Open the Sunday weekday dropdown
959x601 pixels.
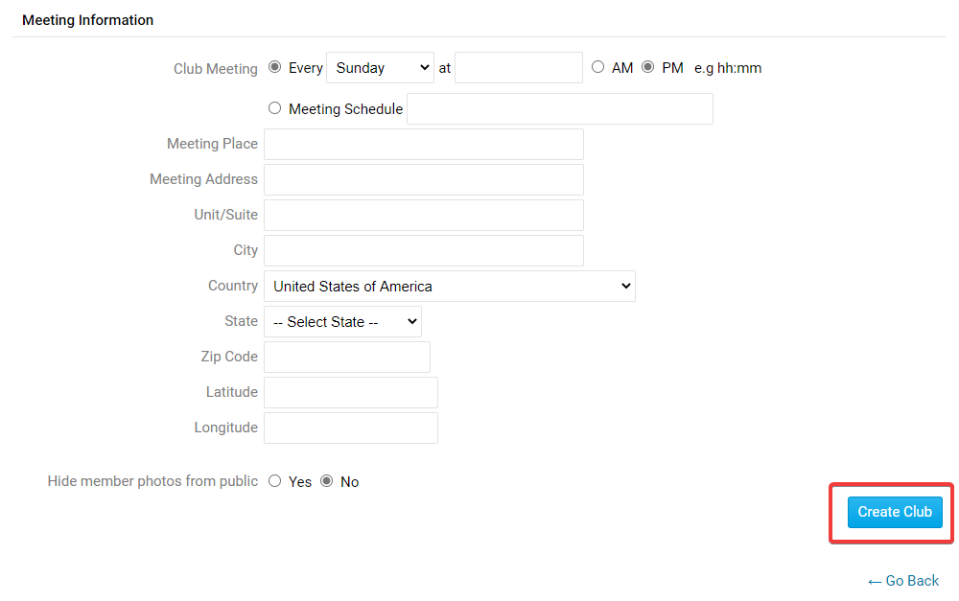[x=381, y=68]
